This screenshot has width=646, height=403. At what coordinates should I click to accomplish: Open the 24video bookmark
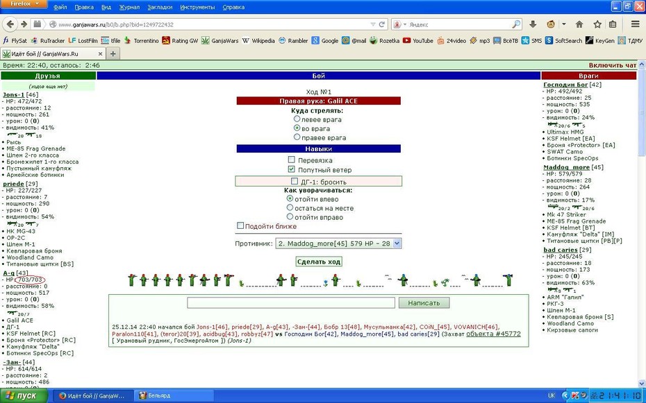tap(452, 41)
